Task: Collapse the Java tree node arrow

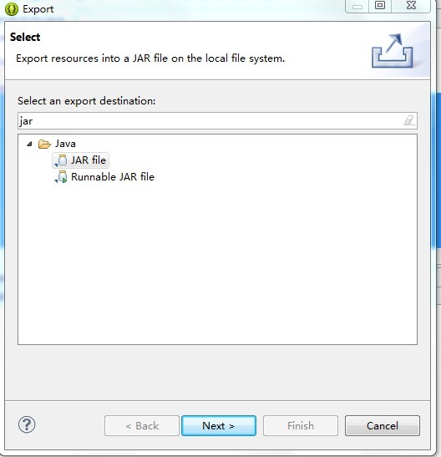Action: (29, 144)
